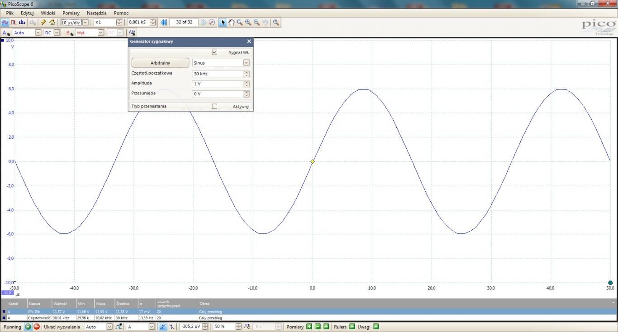Select scope mode icon in toolbar

pos(5,22)
